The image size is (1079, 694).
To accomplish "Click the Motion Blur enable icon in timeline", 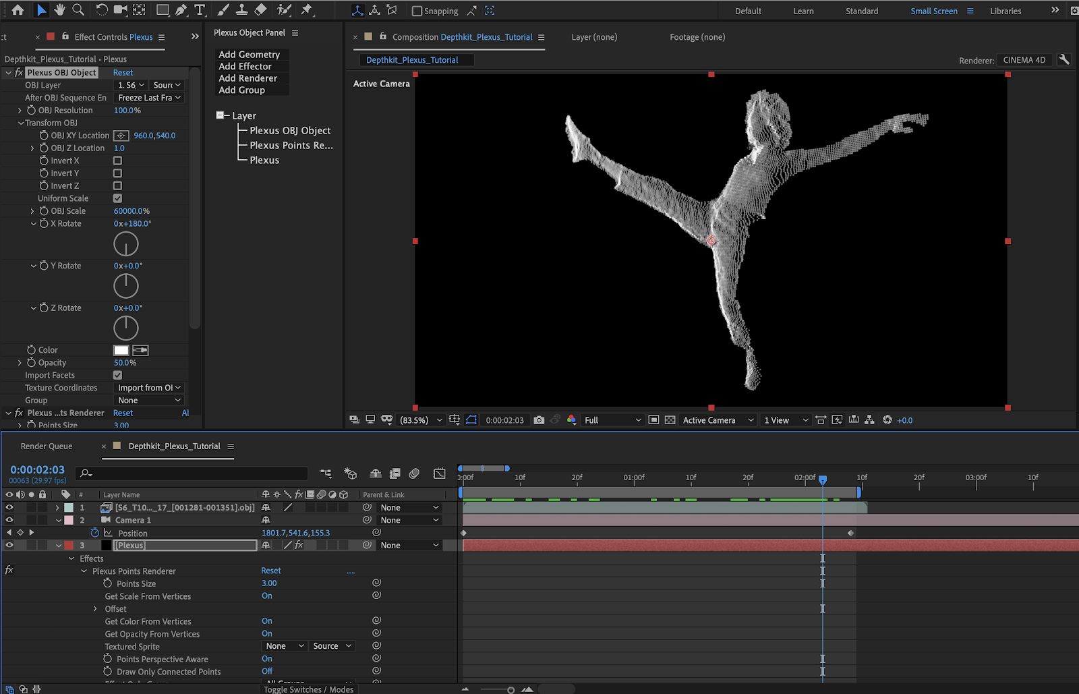I will tap(414, 473).
